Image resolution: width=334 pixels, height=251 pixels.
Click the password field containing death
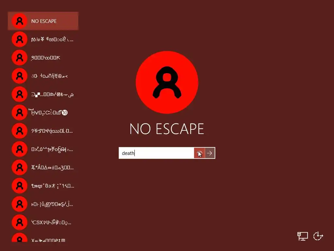click(156, 153)
